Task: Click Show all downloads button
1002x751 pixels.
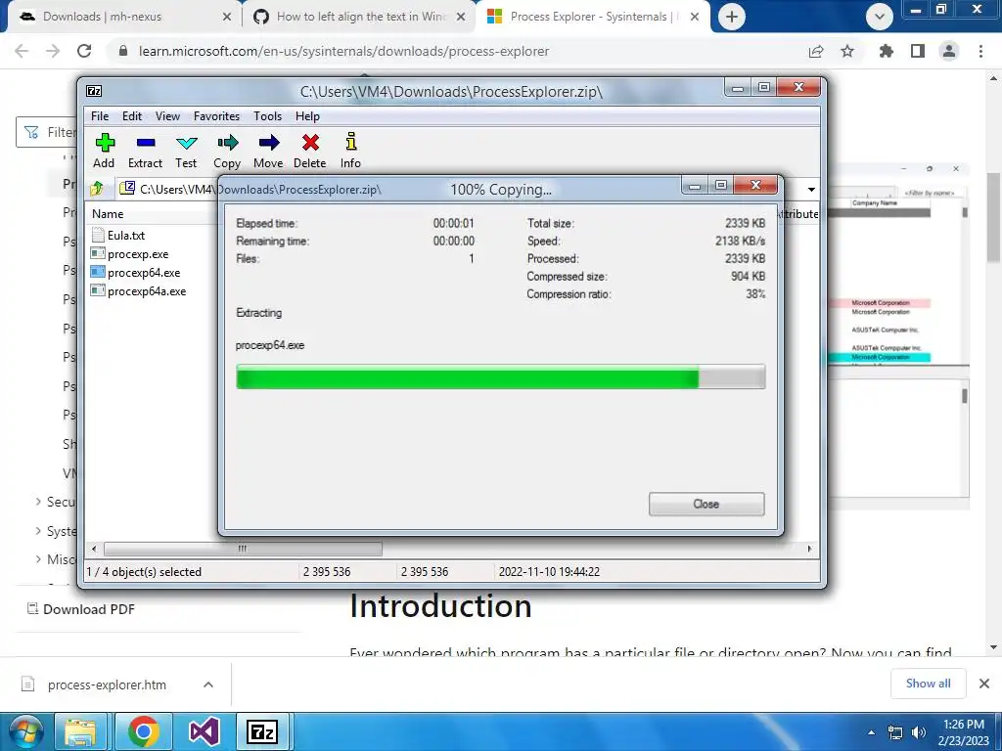Action: [928, 684]
